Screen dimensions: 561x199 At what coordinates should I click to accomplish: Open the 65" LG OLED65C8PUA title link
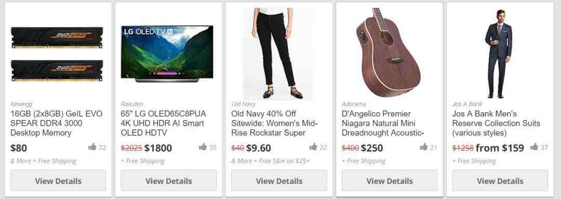tap(164, 124)
